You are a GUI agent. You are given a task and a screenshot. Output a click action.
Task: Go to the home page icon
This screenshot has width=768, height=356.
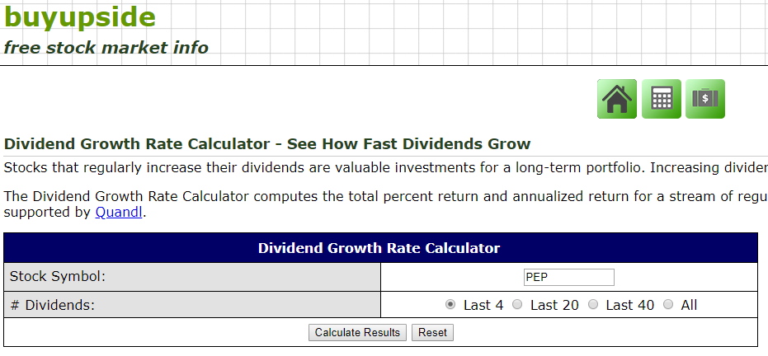point(617,99)
